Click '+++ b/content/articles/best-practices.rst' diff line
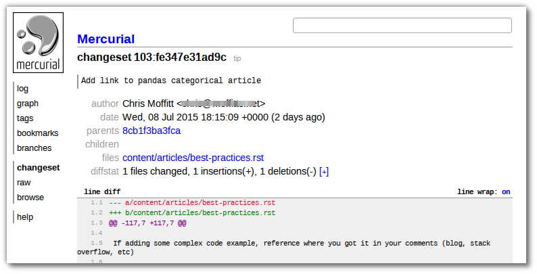 click(x=192, y=212)
